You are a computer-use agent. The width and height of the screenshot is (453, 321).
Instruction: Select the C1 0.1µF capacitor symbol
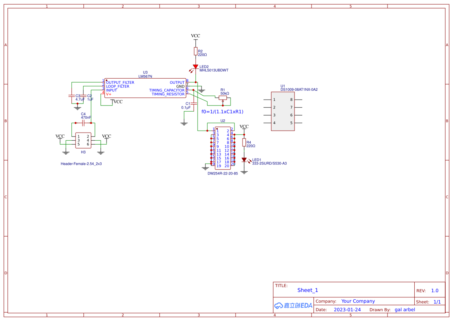[194, 103]
